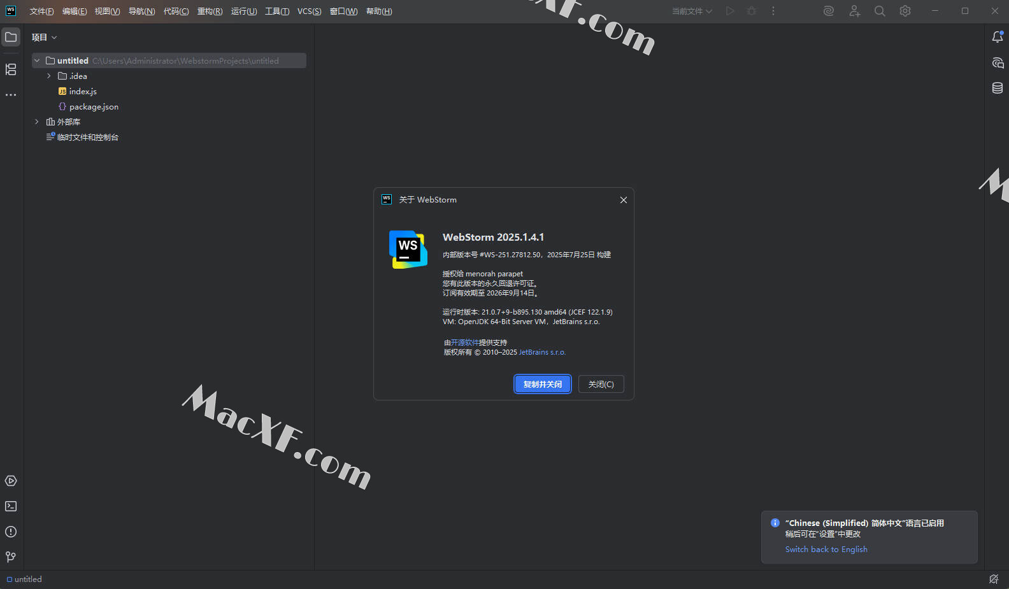The width and height of the screenshot is (1009, 589).
Task: Select package.json in project tree
Action: click(94, 106)
